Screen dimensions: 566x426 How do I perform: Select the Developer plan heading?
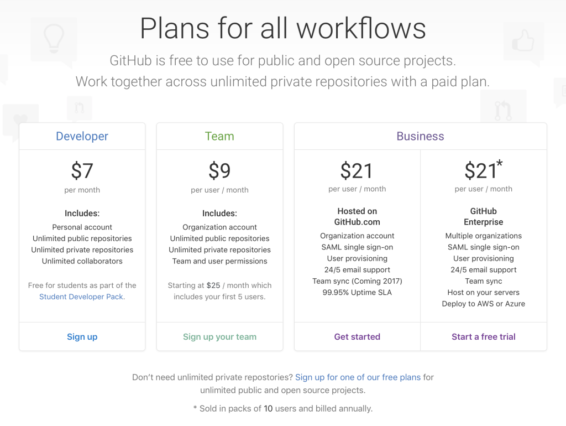pos(82,136)
